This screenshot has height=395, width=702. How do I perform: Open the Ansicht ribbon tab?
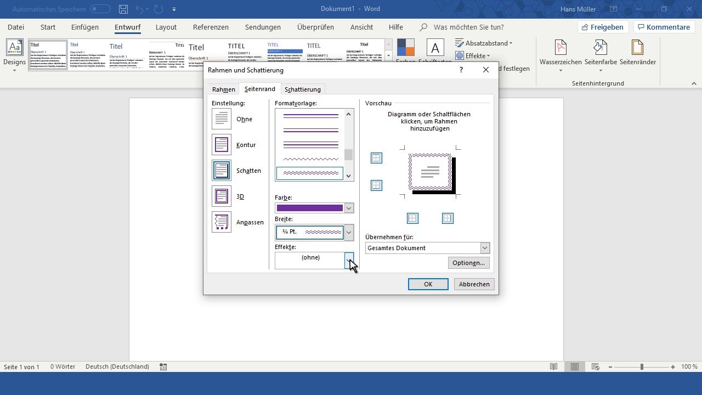click(x=361, y=27)
